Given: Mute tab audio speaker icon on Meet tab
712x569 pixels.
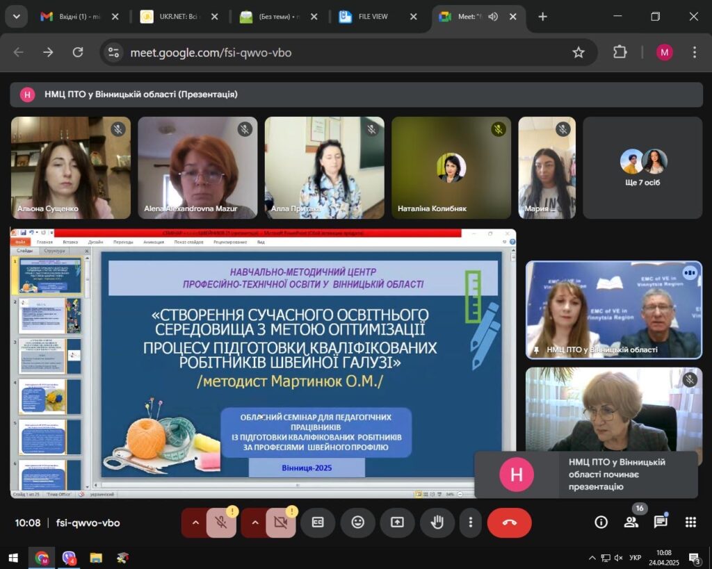Looking at the screenshot, I should [493, 17].
